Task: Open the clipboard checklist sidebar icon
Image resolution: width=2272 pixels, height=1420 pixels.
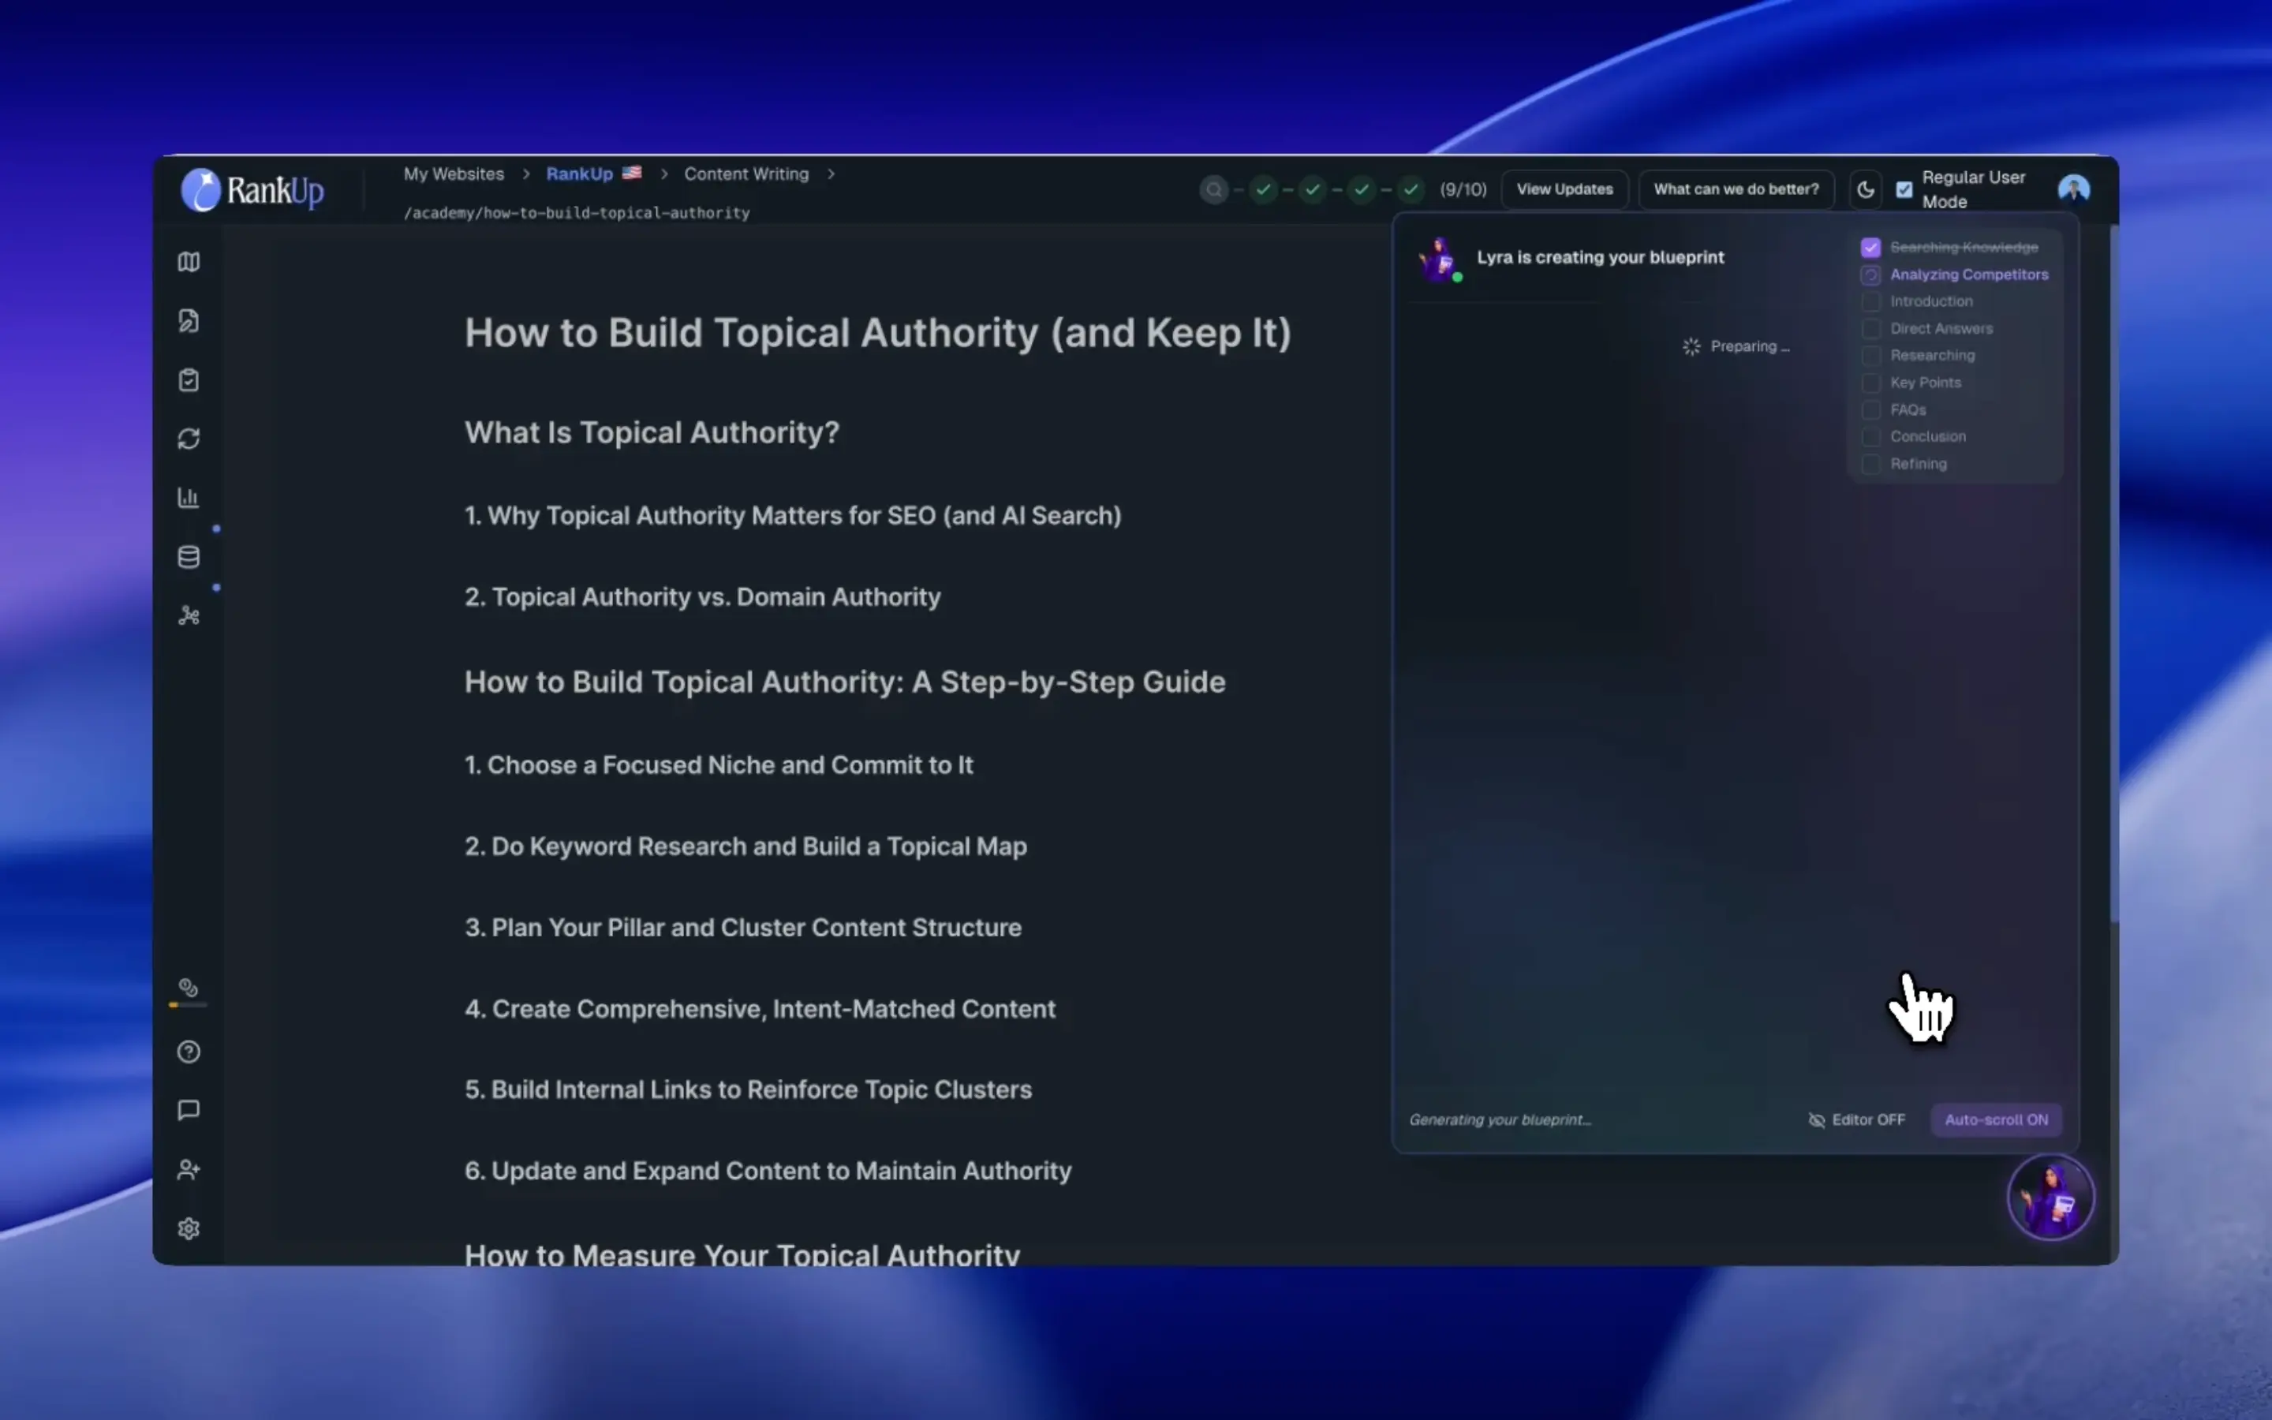Action: (x=189, y=380)
